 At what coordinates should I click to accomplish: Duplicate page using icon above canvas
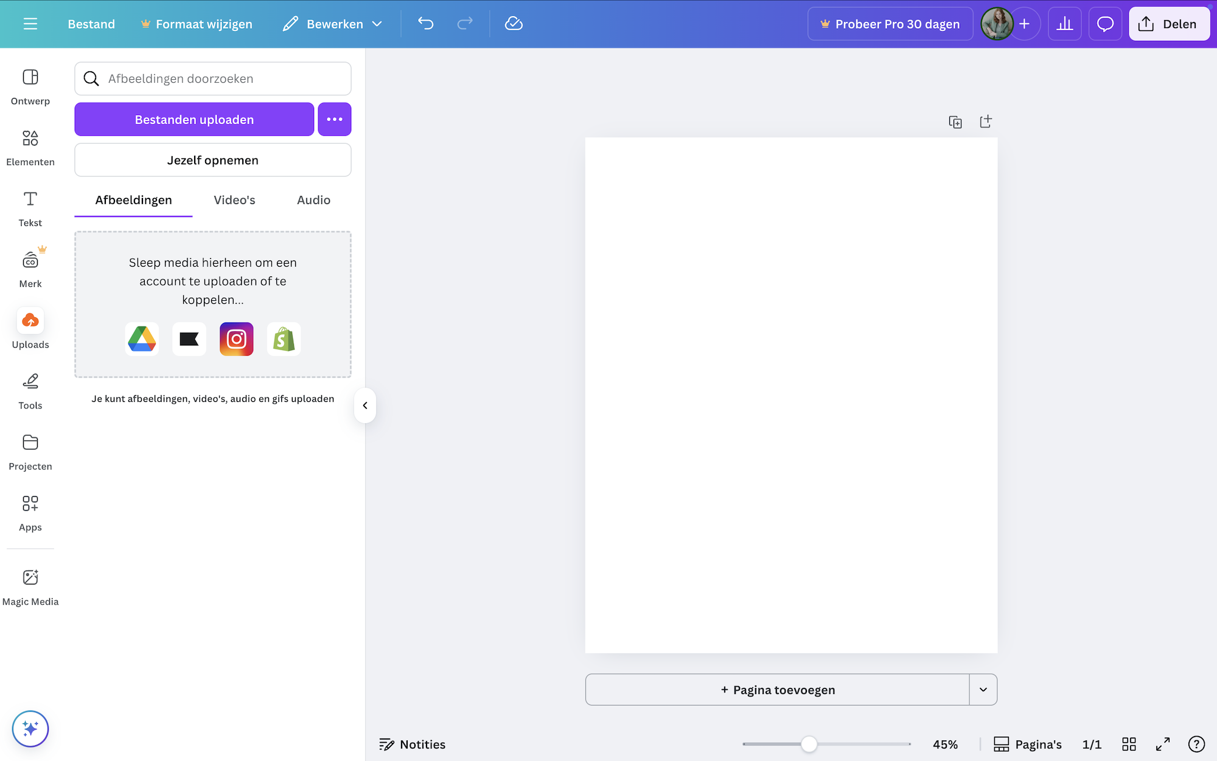point(955,122)
